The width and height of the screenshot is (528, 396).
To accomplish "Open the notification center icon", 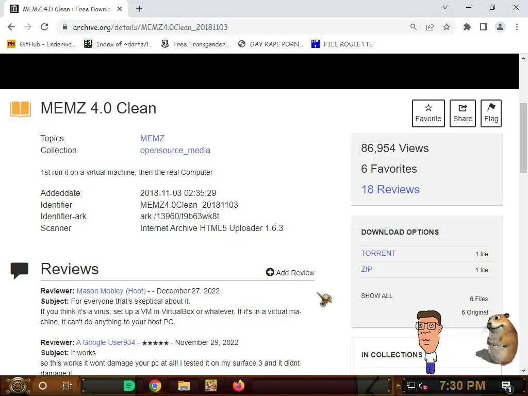I will (506, 386).
